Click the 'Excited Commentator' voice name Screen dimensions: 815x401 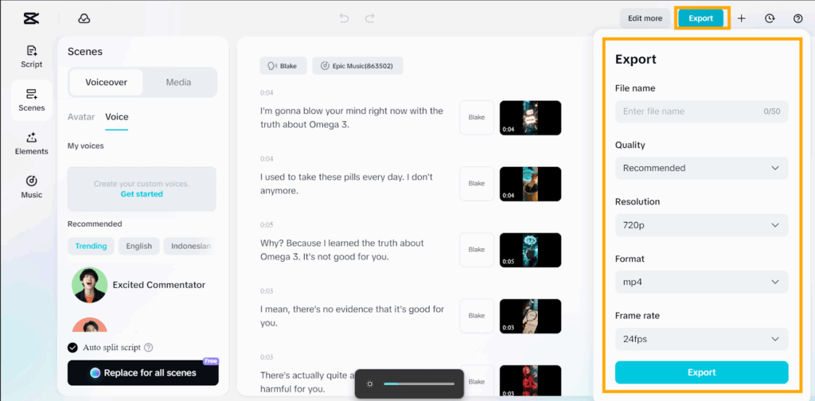point(159,285)
